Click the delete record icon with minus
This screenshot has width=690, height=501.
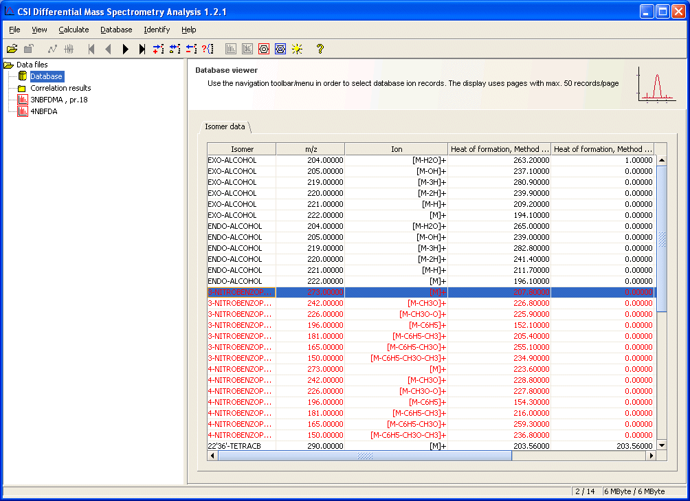(191, 49)
